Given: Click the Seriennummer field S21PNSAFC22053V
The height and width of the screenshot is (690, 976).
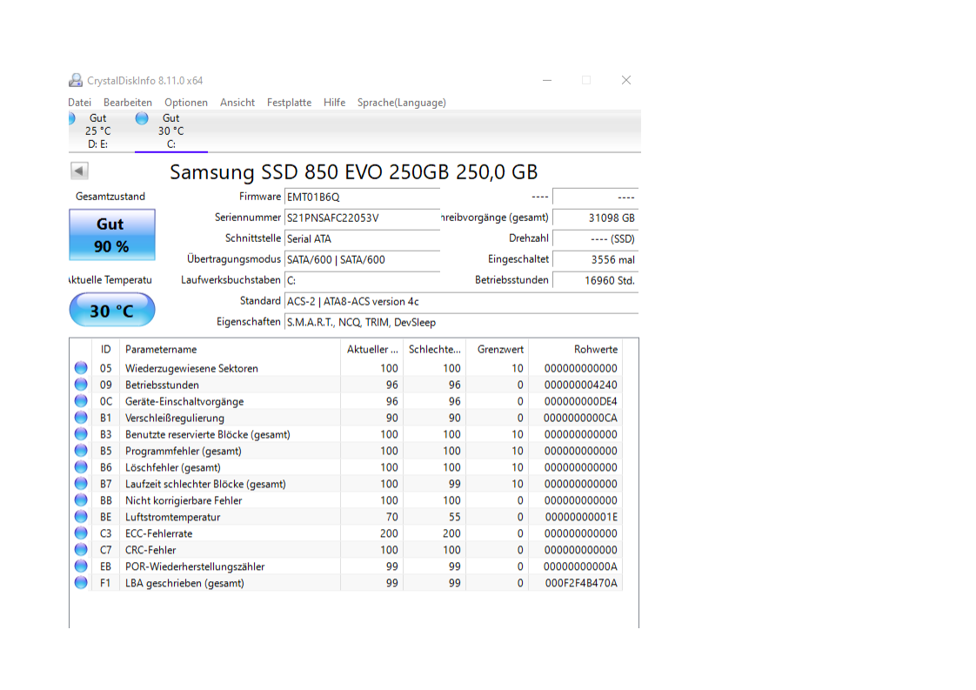Looking at the screenshot, I should coord(362,218).
